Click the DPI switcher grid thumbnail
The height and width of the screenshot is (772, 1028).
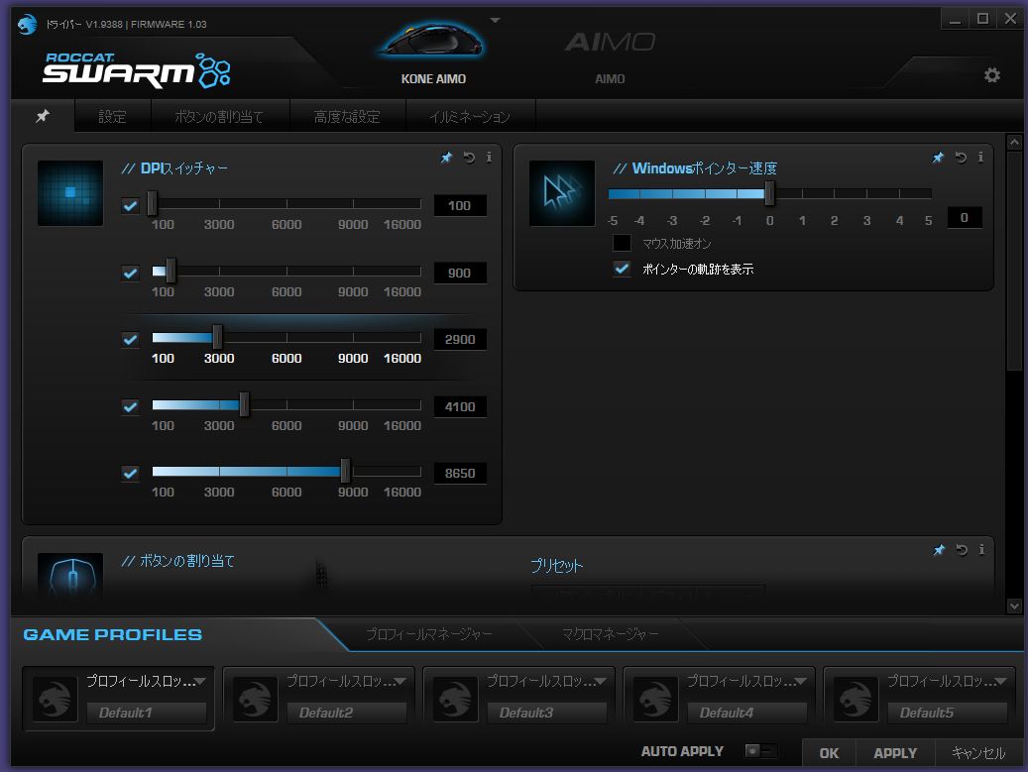[70, 192]
